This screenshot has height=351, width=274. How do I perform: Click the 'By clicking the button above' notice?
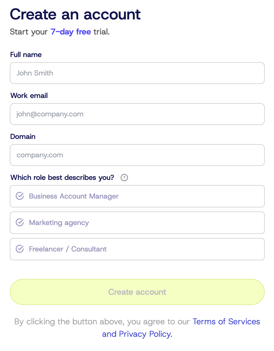(102, 321)
